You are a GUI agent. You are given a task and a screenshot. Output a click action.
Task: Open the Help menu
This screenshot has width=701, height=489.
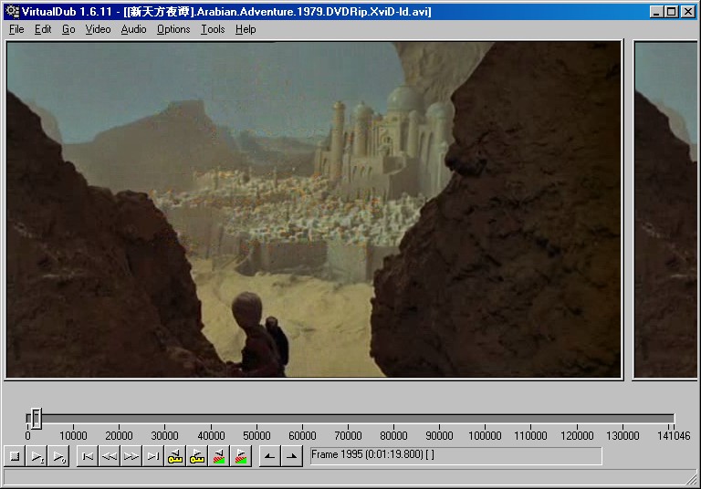[246, 29]
